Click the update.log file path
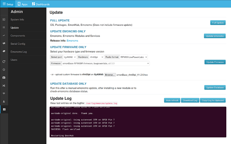231x144 pixels. point(102,103)
